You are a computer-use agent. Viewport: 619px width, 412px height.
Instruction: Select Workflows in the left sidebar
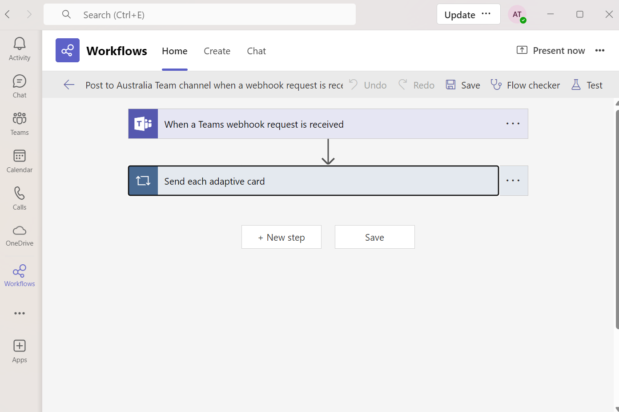[x=20, y=275]
